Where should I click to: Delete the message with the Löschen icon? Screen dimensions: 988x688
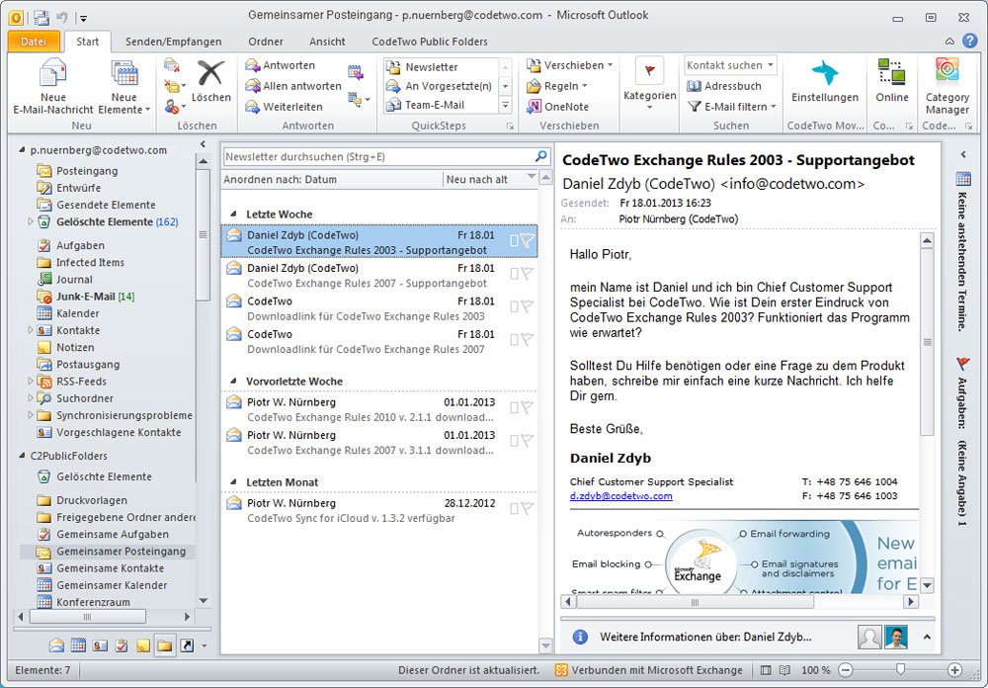[210, 82]
